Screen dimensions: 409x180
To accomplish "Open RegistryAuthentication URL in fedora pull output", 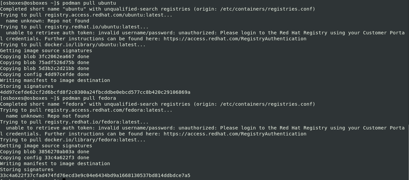I will point(235,134).
